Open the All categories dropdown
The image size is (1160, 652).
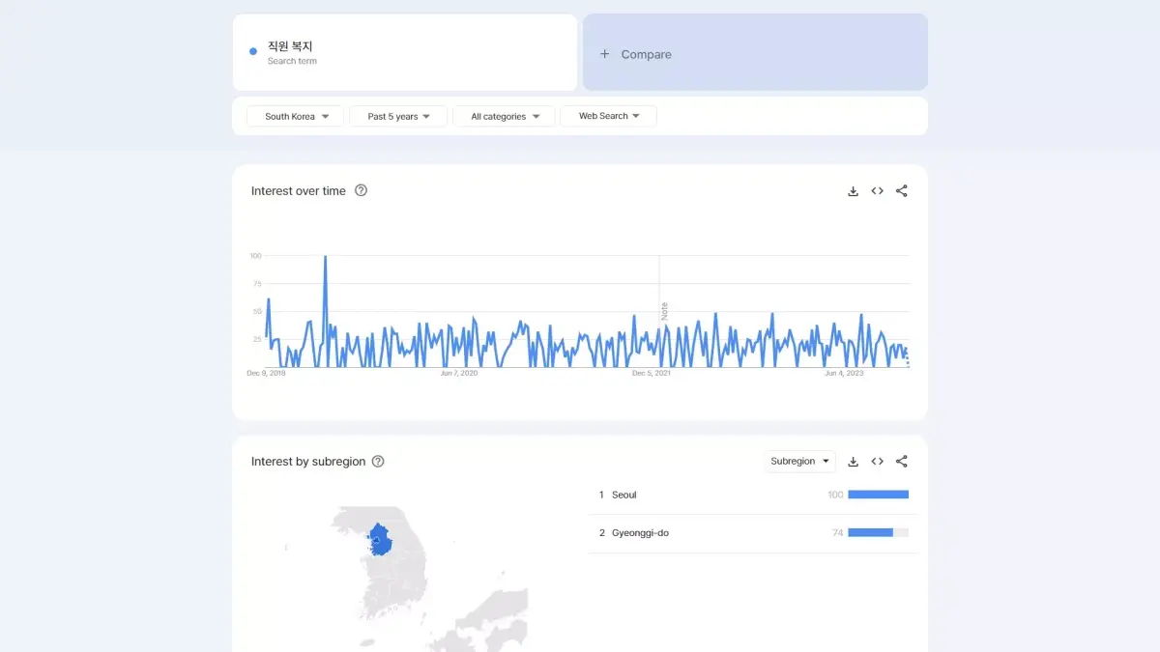(x=504, y=116)
